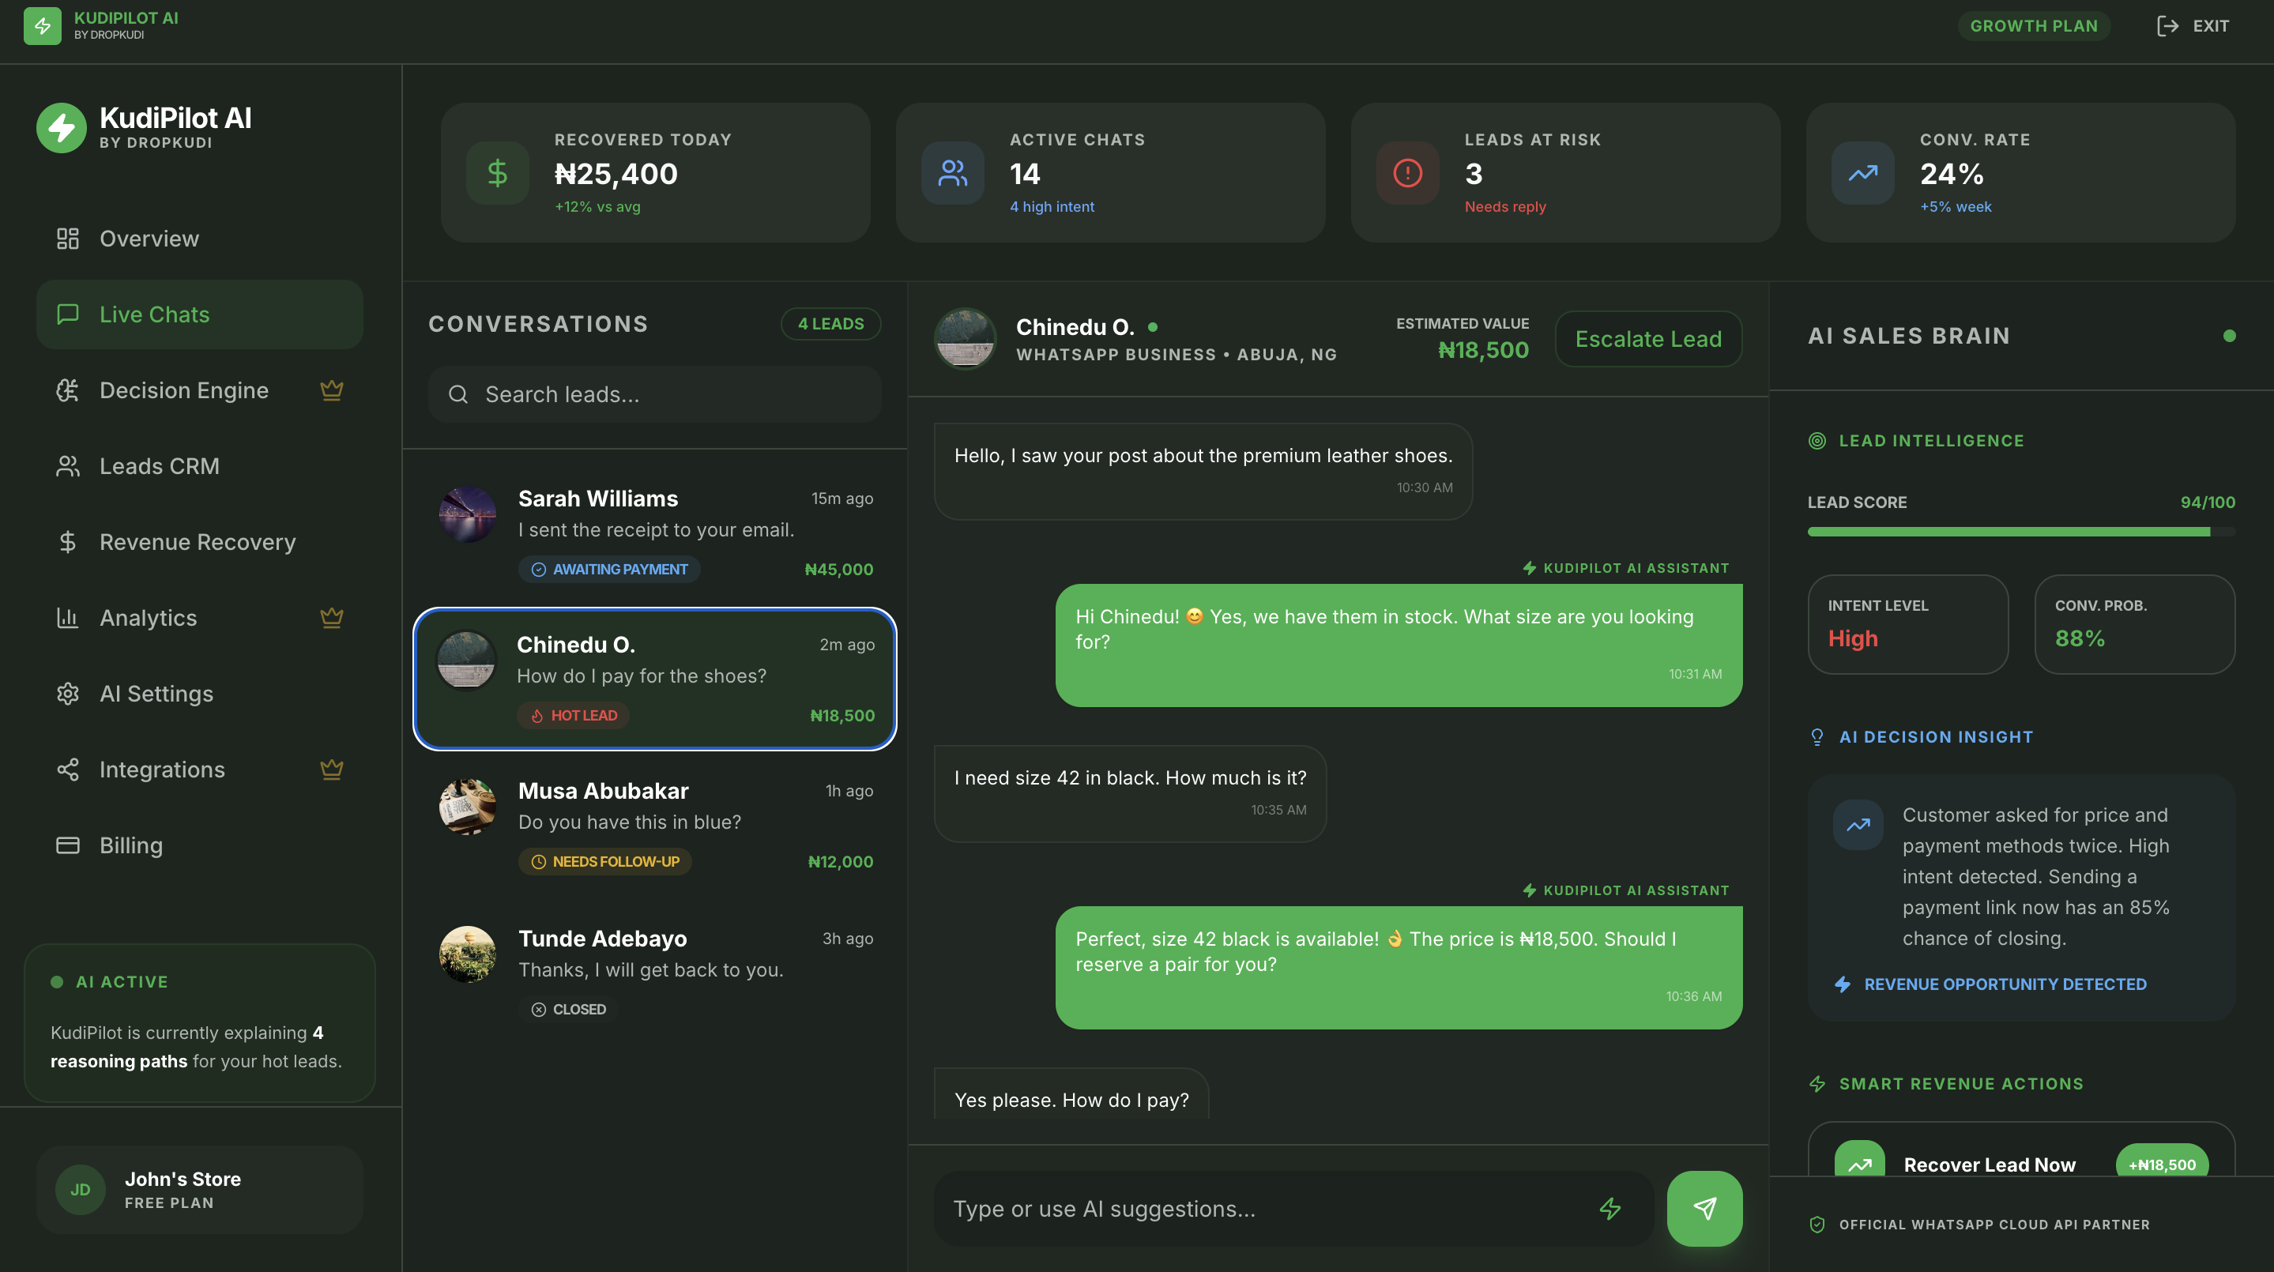Click the Intent Level High card
The width and height of the screenshot is (2274, 1272).
point(1907,624)
